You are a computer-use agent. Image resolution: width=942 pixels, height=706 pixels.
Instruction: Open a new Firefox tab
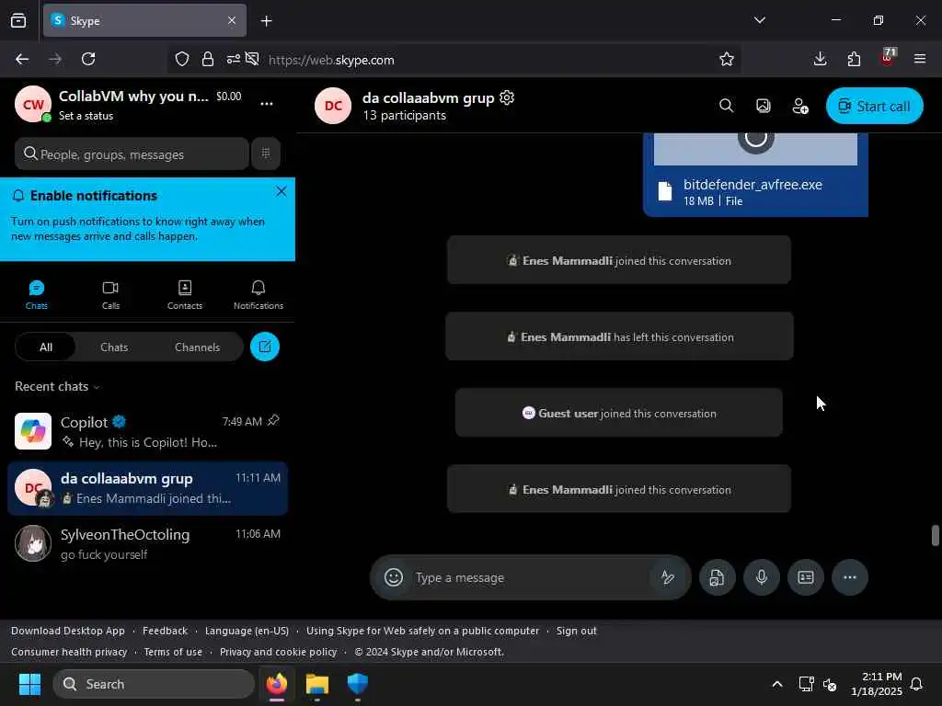click(266, 21)
